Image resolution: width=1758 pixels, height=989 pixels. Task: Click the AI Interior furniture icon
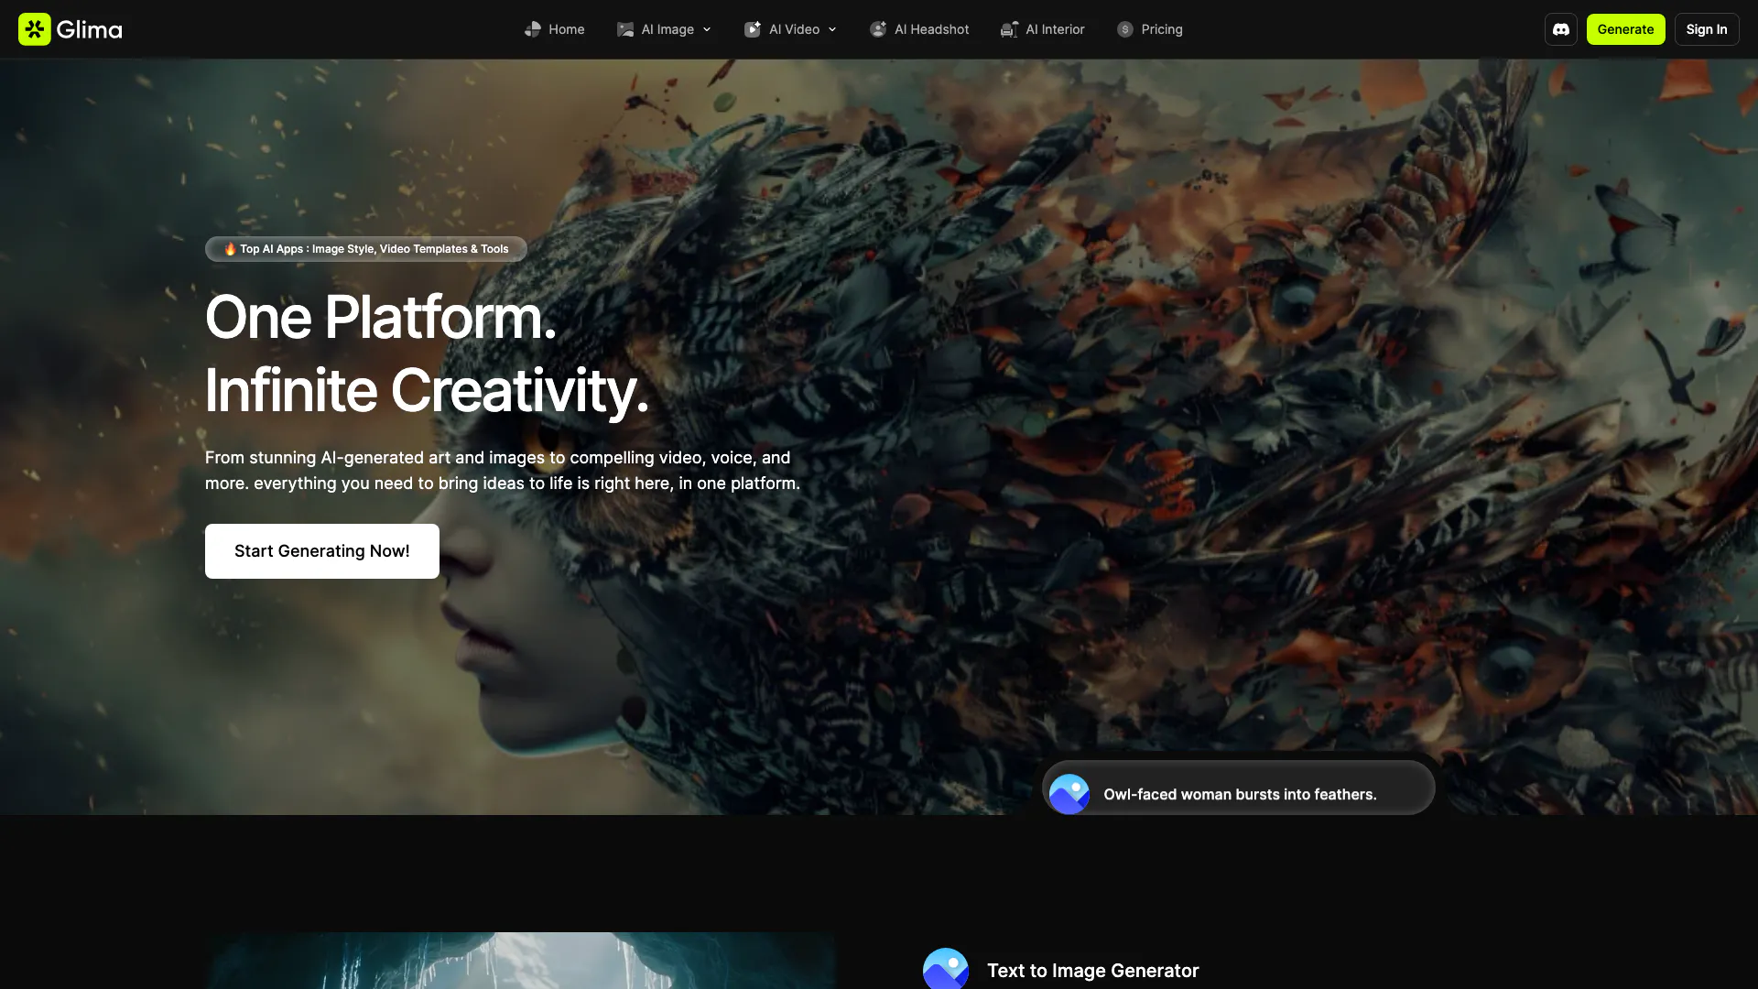1009,29
